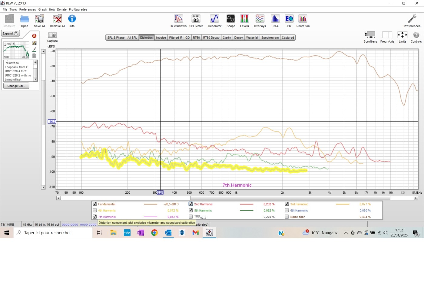This screenshot has width=424, height=288.
Task: Enable the Noise floor checkbox
Action: tap(287, 217)
